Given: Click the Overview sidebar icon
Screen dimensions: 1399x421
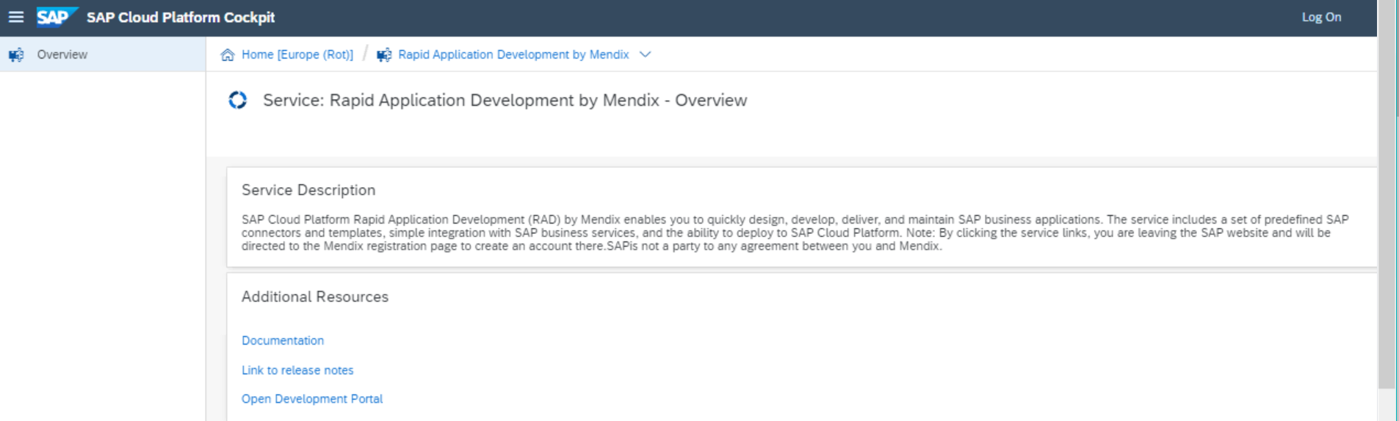Looking at the screenshot, I should 16,55.
